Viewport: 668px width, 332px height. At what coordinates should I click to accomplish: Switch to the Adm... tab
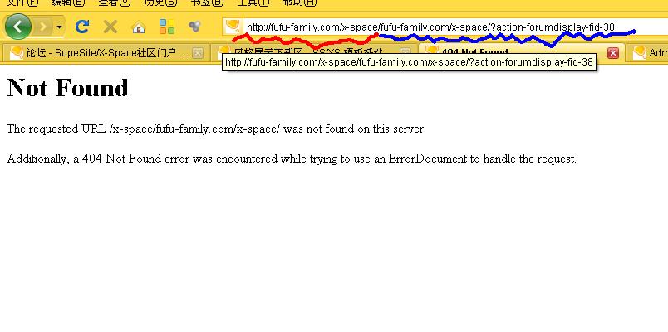pos(647,53)
